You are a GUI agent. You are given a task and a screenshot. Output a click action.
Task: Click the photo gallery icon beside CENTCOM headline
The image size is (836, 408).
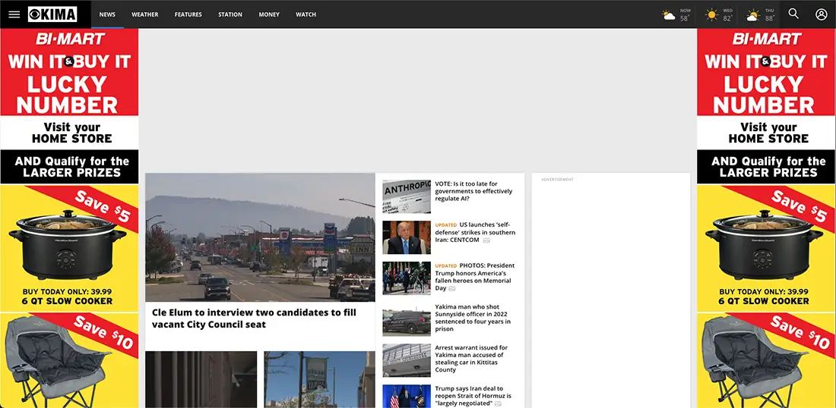pos(486,240)
